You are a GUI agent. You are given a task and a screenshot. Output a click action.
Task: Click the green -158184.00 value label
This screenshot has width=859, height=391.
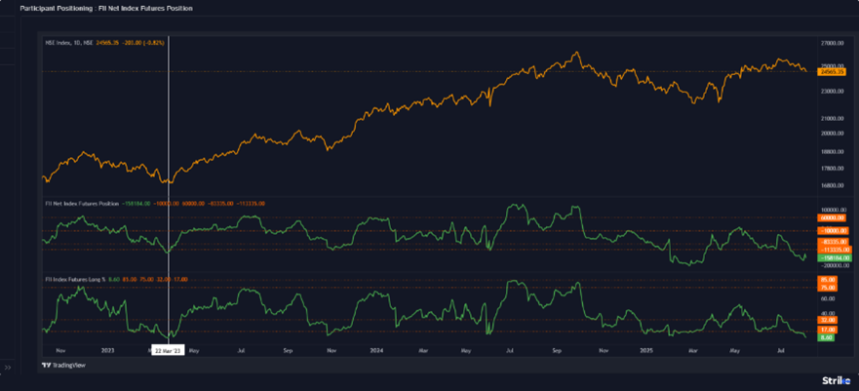click(x=832, y=257)
